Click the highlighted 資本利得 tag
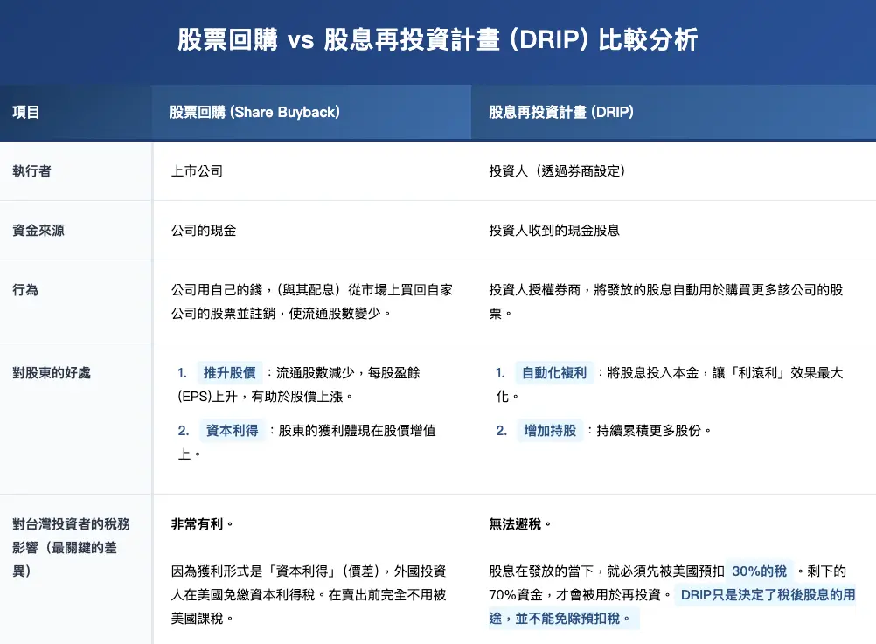The image size is (876, 644). 231,430
